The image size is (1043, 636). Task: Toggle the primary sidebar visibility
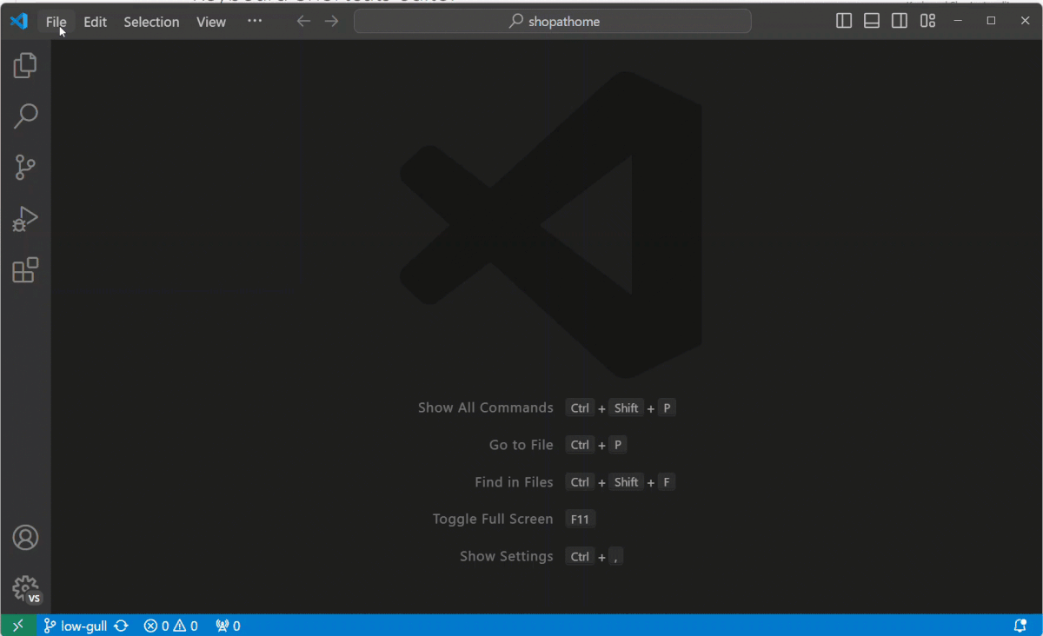point(843,20)
